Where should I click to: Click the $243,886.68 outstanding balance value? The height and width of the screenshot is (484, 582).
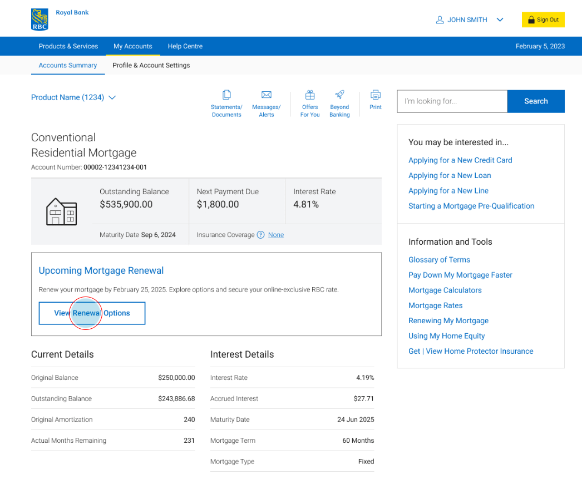[x=176, y=398]
